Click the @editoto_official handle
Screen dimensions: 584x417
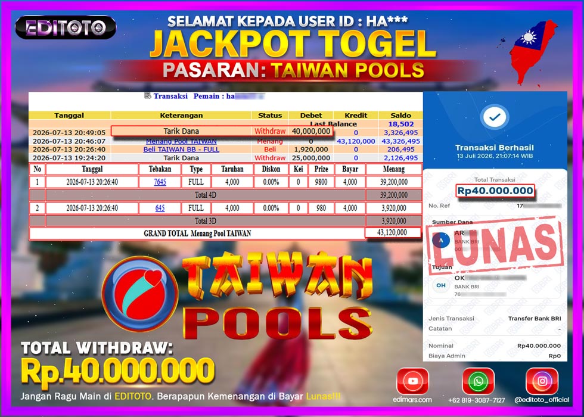pos(542,400)
